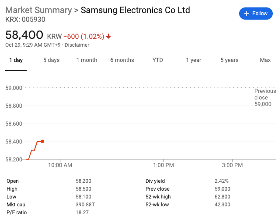Open the 1 year chart range

(194, 60)
